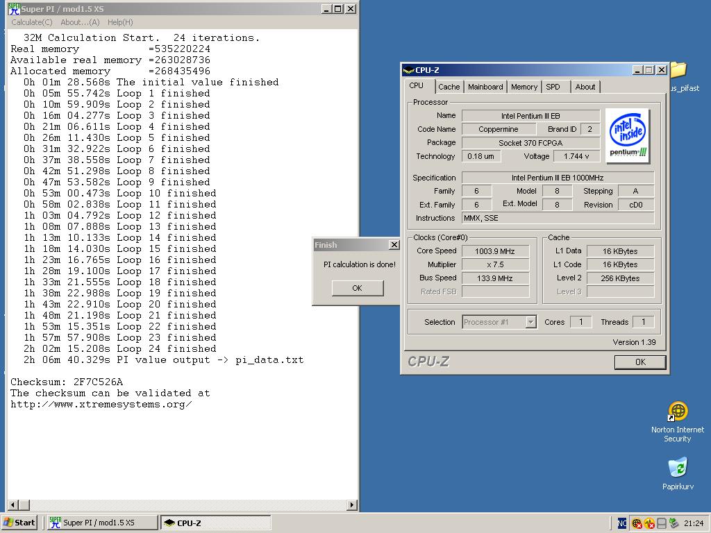Open the Papirkurv recycle bin icon

tap(678, 473)
